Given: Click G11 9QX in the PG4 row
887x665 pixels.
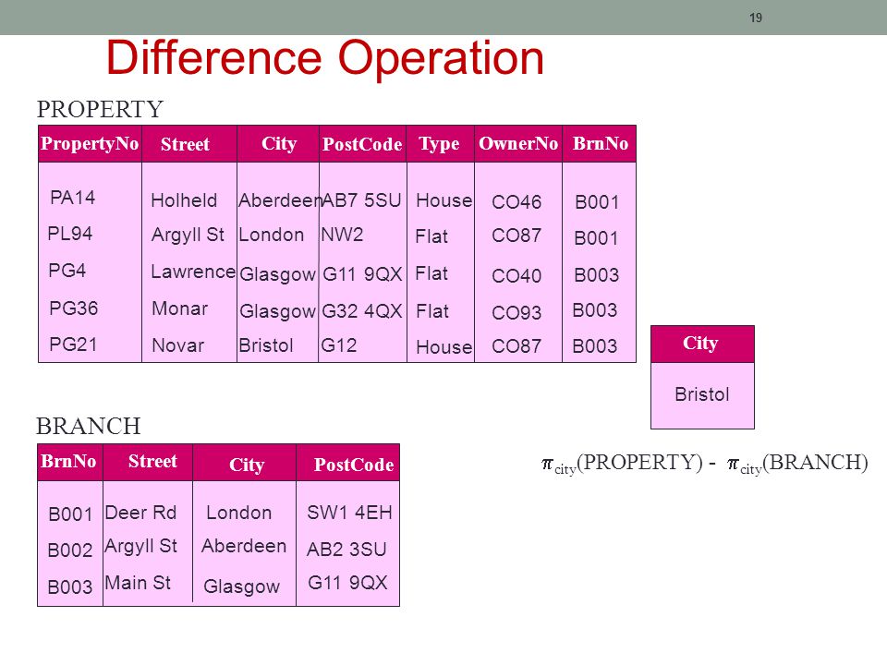Looking at the screenshot, I should point(362,274).
